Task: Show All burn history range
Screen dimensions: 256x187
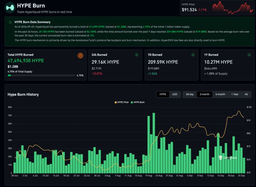Action: point(246,94)
